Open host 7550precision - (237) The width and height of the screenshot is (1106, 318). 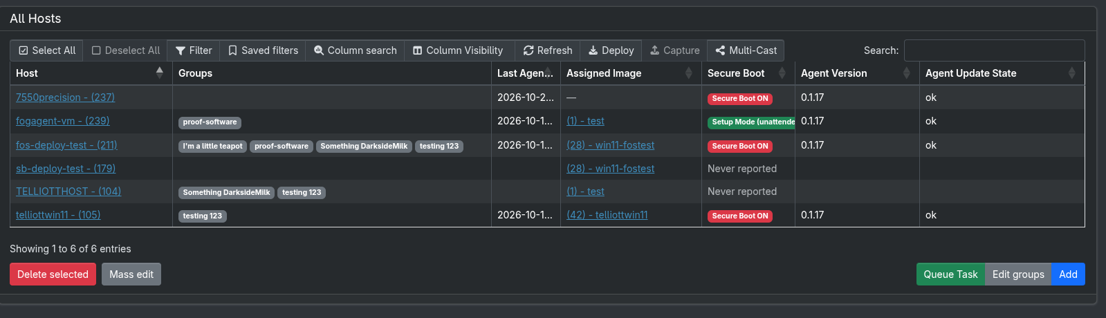pos(65,97)
